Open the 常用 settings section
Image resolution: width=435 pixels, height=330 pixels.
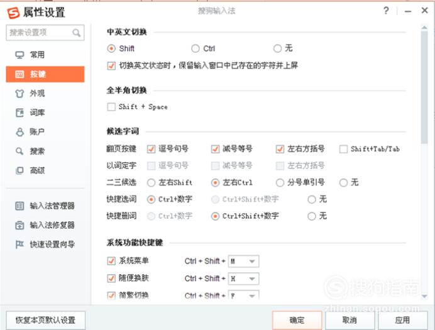(45, 55)
